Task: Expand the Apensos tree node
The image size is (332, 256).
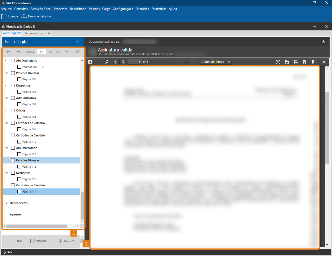Action: click(6, 214)
